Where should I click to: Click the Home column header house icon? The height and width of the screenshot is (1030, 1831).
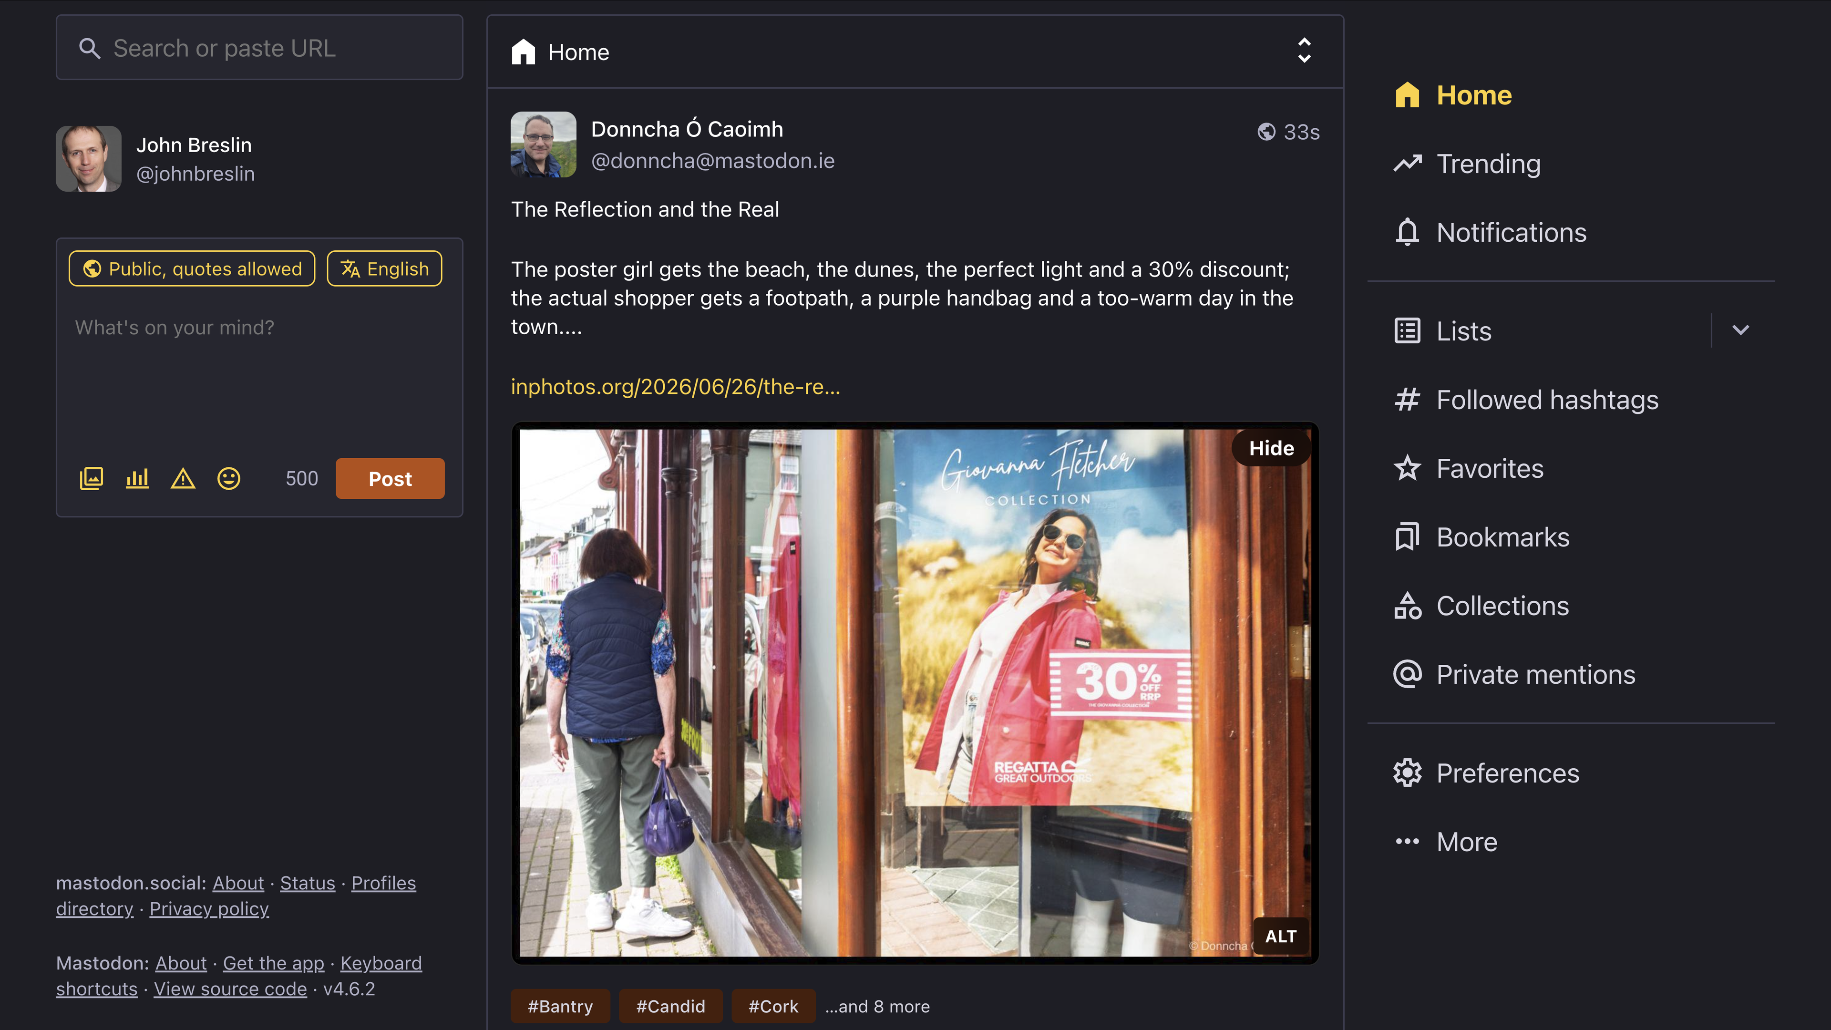click(x=524, y=52)
